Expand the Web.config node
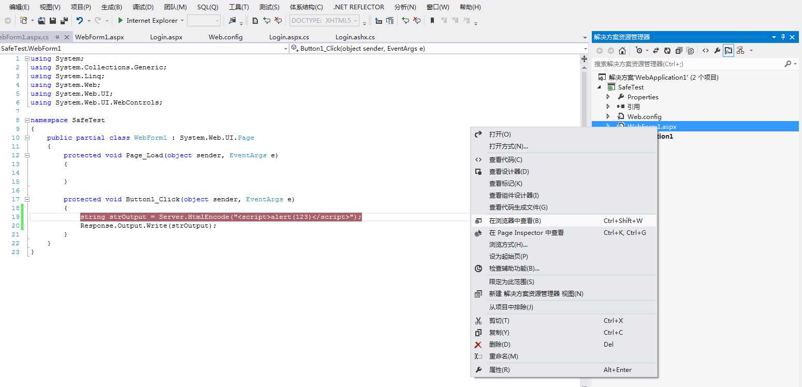 pos(608,116)
